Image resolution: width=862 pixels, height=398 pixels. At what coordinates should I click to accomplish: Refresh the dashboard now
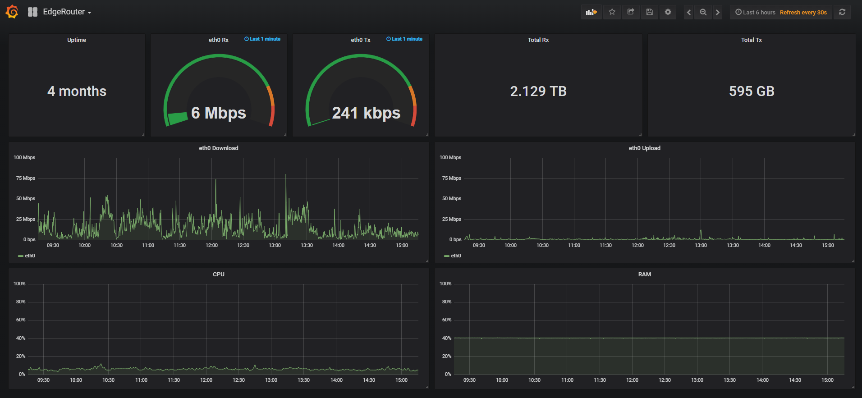click(x=842, y=12)
